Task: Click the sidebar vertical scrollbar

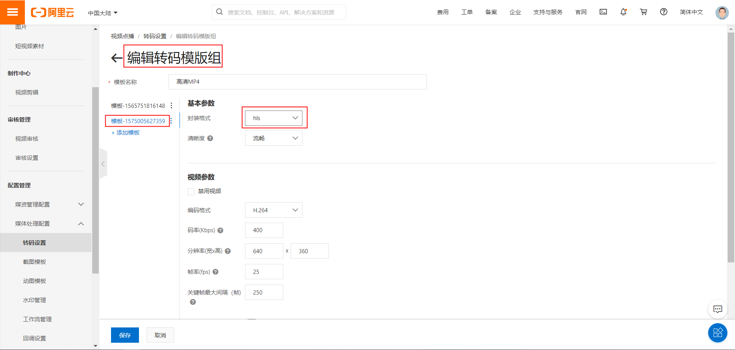Action: tap(95, 180)
